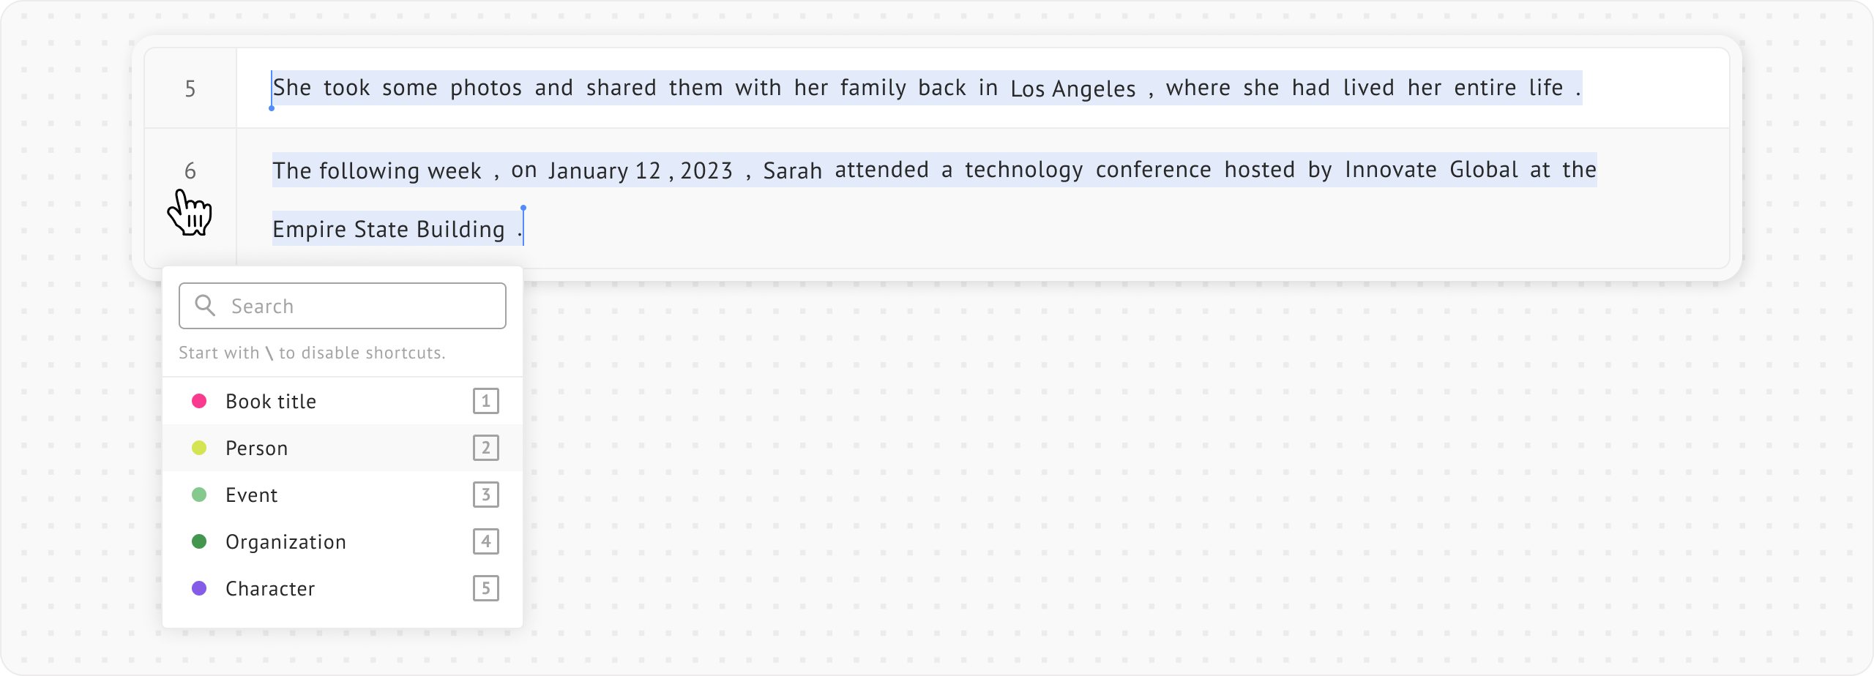Click the purple Character color dot

(x=199, y=588)
